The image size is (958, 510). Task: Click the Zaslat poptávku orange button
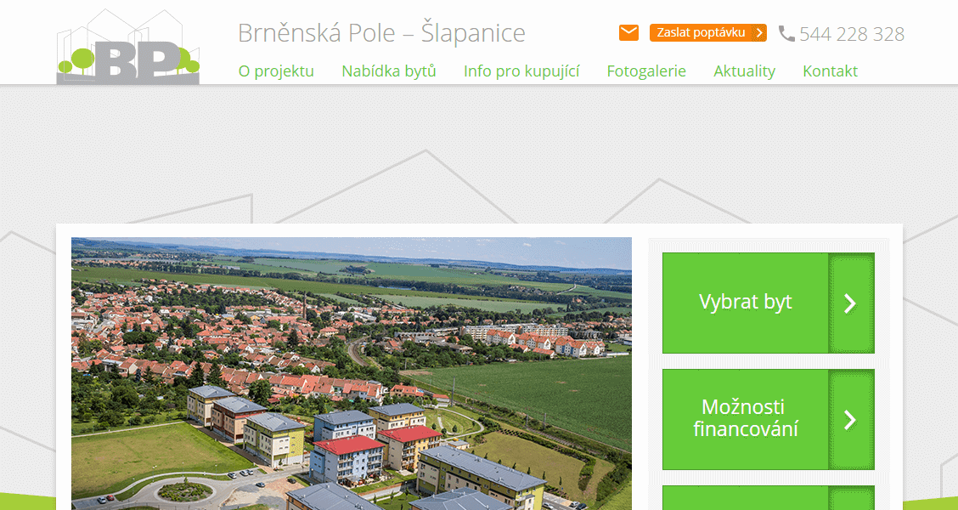708,33
